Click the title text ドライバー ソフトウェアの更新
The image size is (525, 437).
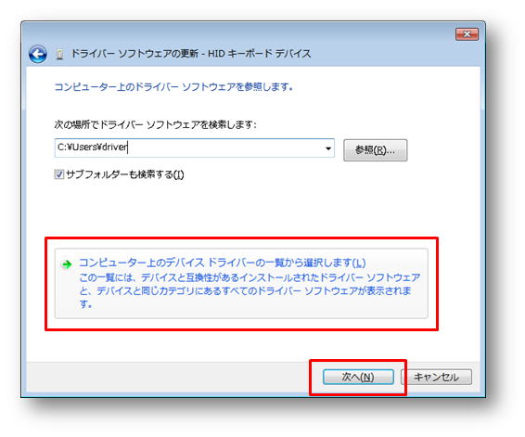pos(134,54)
